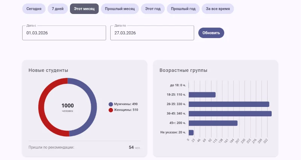Click the «Дата с» date field
This screenshot has height=160, width=301.
(64, 33)
